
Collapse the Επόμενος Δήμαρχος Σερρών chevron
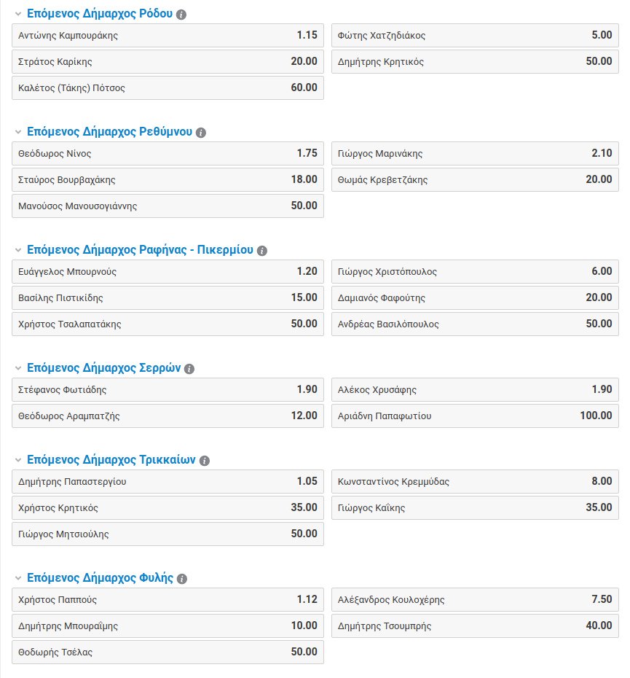tap(17, 368)
